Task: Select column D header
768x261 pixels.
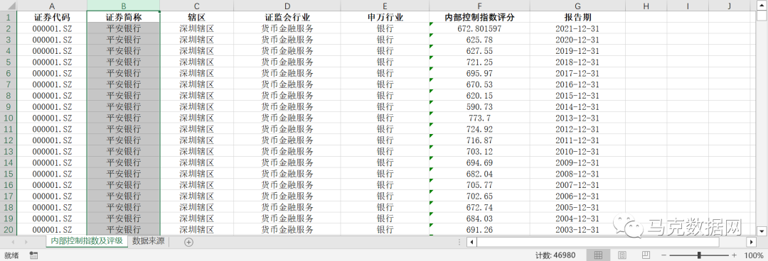Action: coord(287,6)
